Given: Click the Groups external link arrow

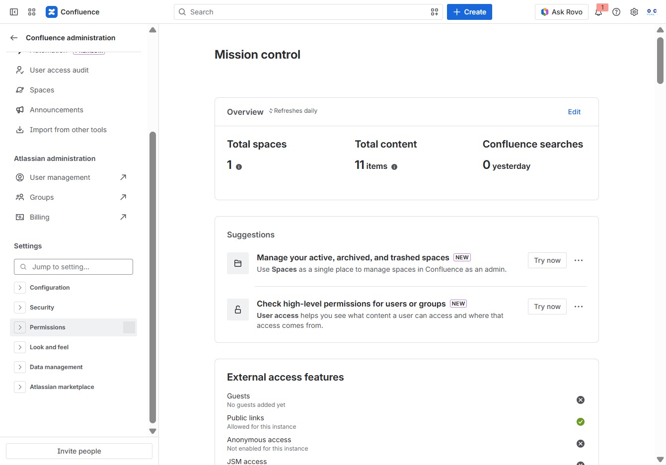Looking at the screenshot, I should 123,197.
